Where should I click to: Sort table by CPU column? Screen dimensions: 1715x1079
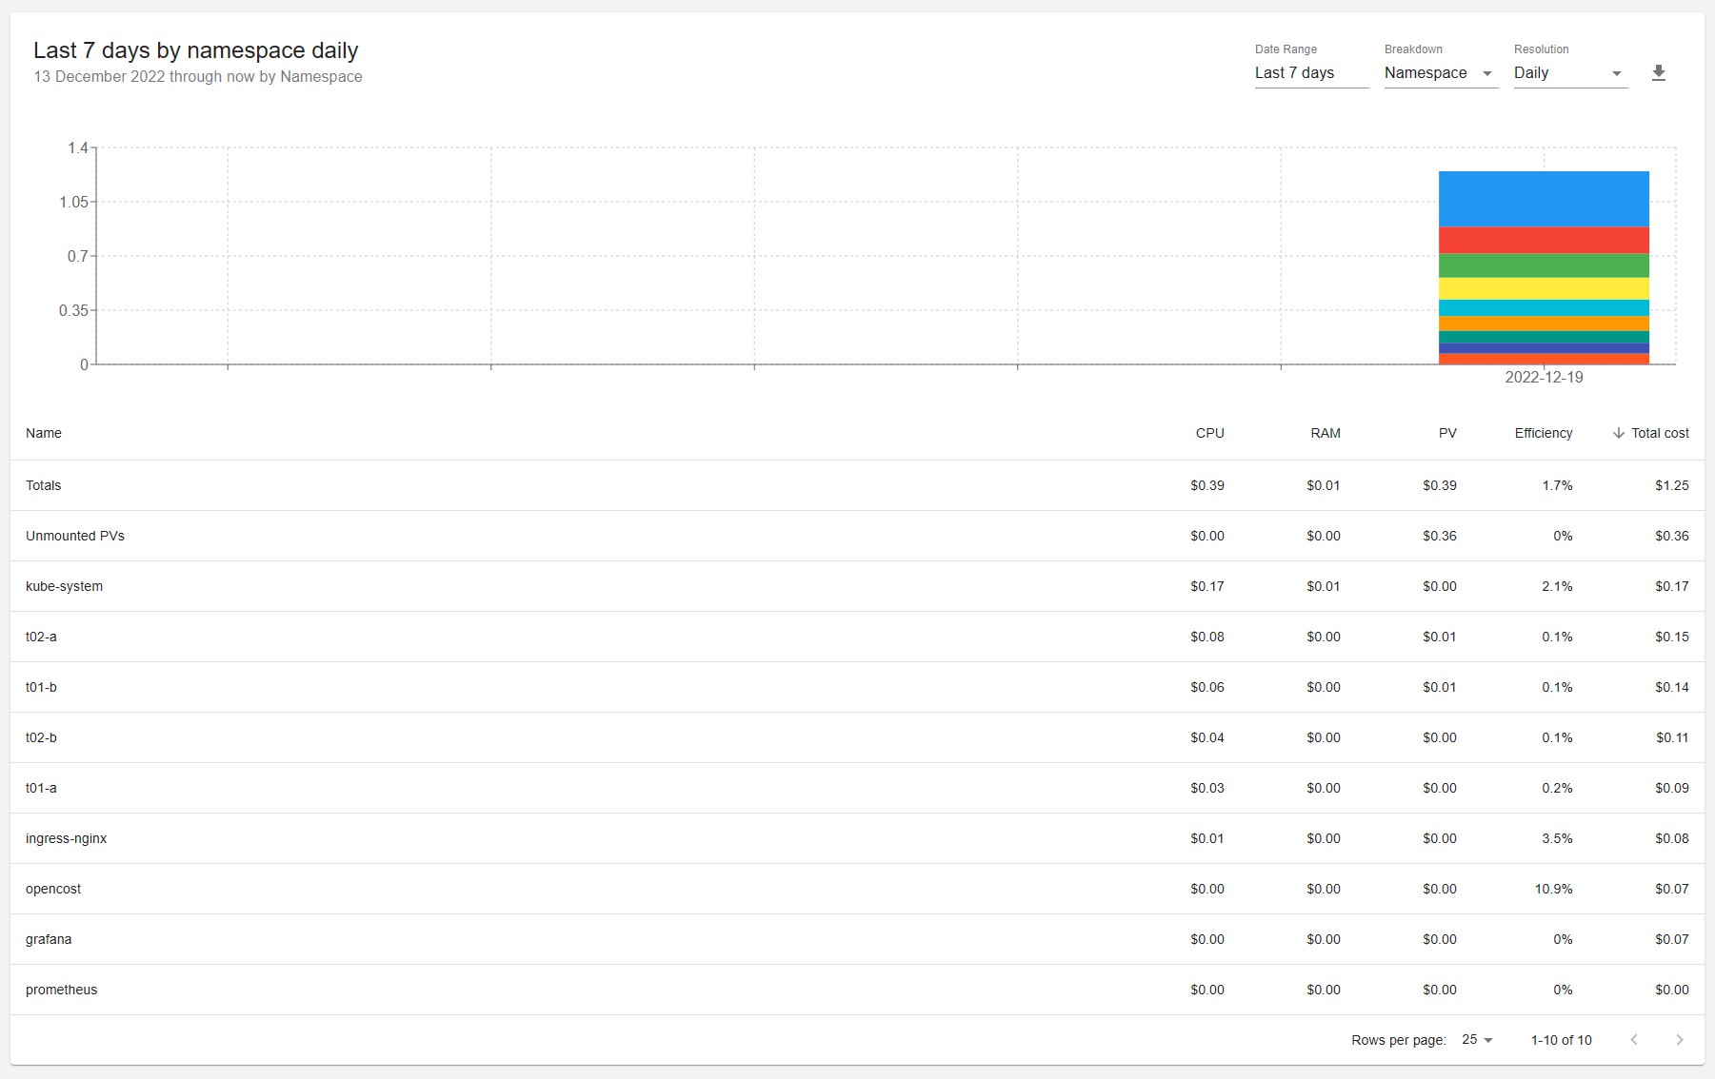point(1209,433)
